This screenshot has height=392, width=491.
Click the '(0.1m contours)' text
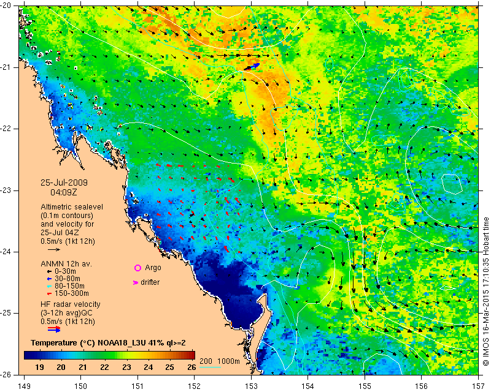tap(67, 216)
